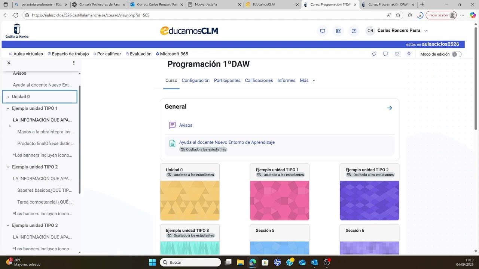Viewport: 479px width, 269px height.
Task: Click the CR user avatar
Action: click(x=370, y=31)
